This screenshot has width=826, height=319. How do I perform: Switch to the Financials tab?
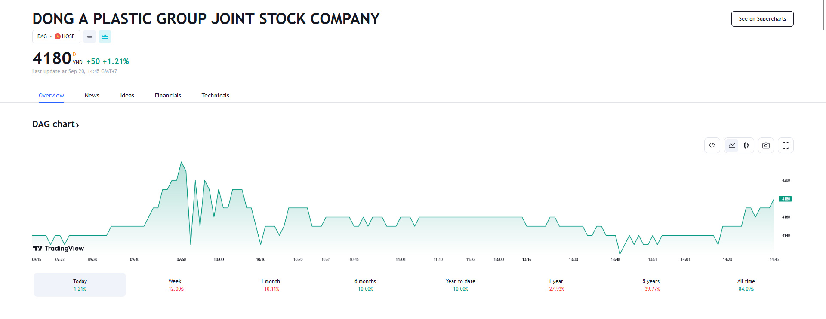pos(168,95)
